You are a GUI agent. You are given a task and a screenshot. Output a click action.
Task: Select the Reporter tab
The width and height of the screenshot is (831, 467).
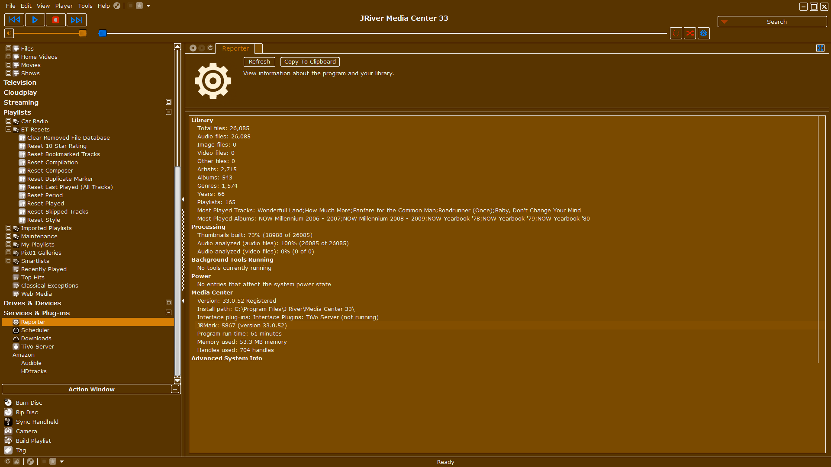(x=235, y=48)
